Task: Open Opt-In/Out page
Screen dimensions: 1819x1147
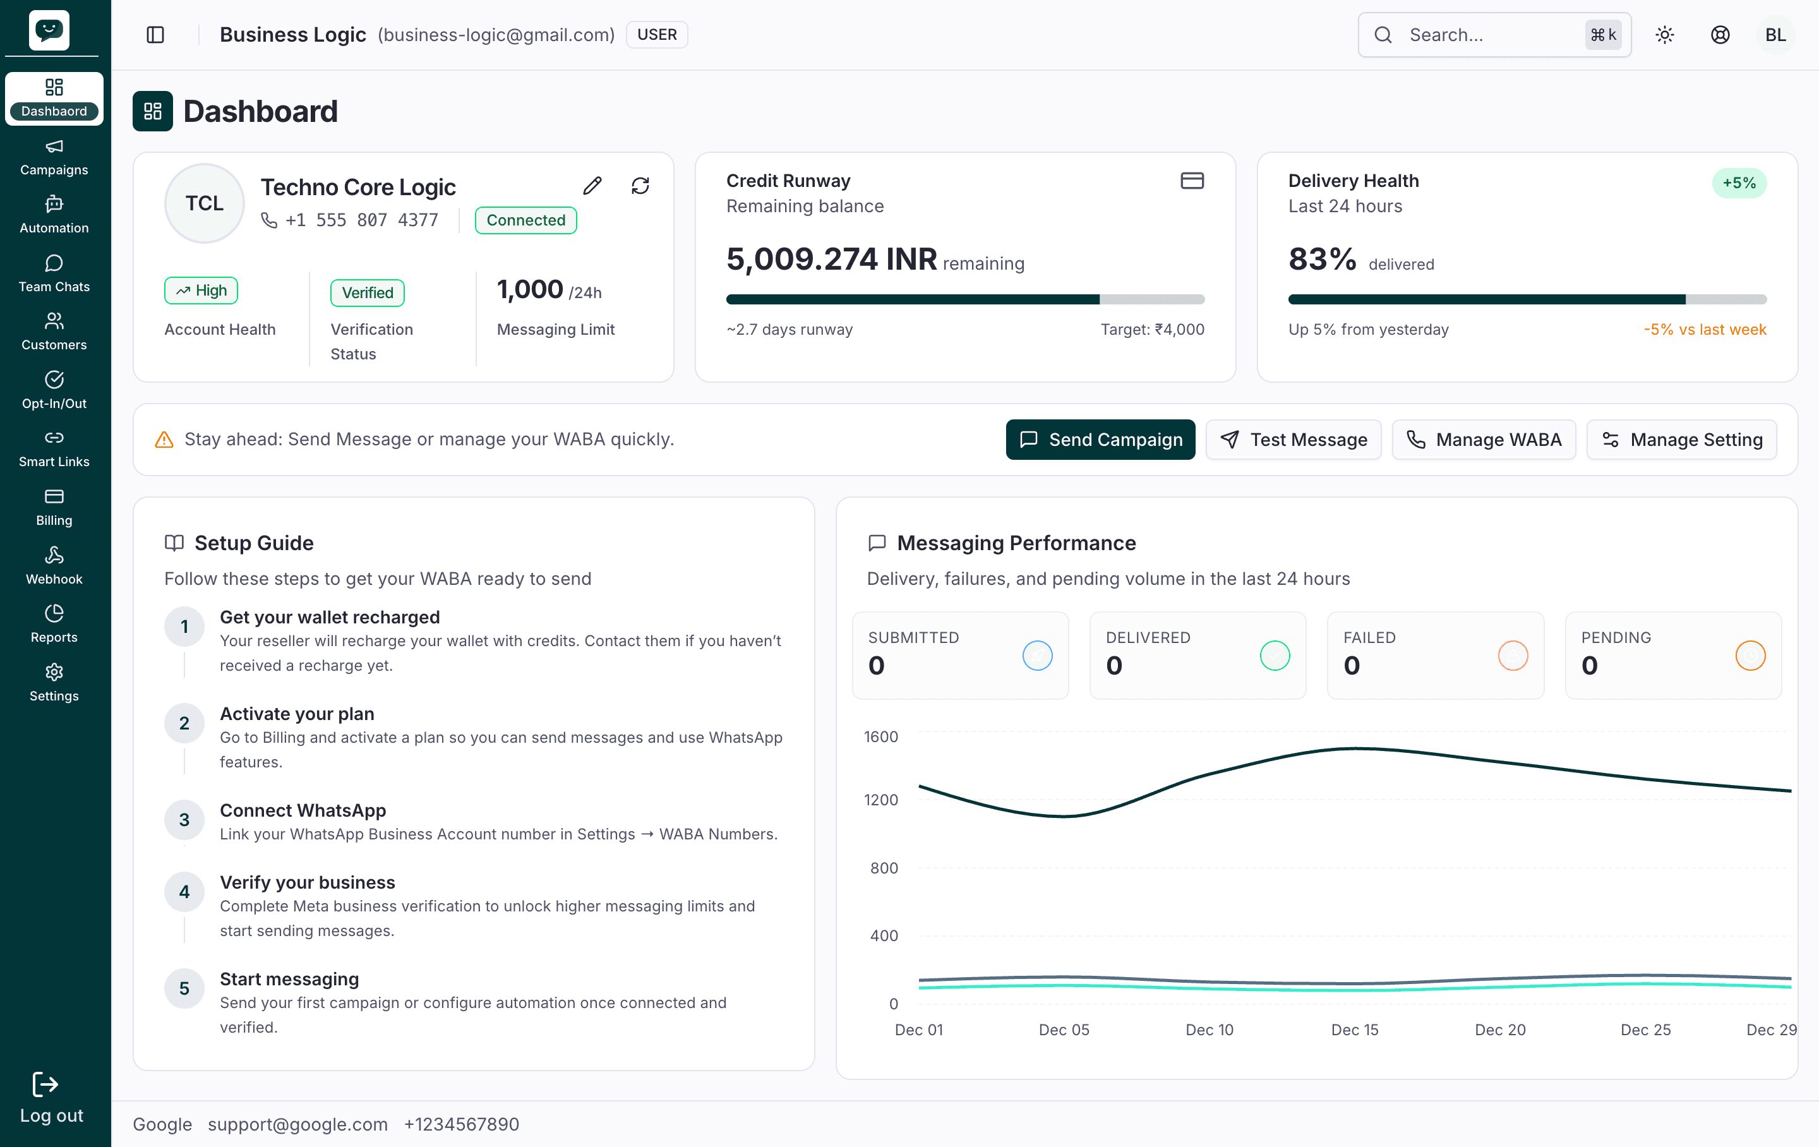Action: click(x=54, y=390)
